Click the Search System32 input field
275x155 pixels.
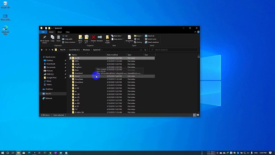coord(174,50)
